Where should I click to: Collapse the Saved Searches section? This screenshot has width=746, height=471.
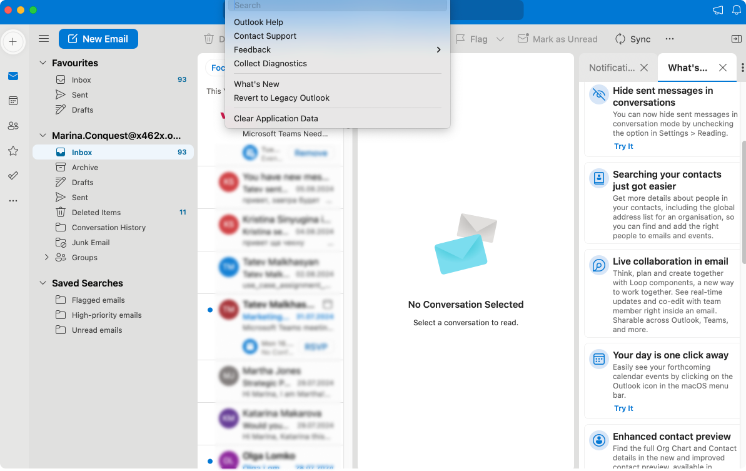[43, 283]
